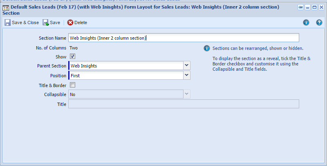Maximize the form layout window
Image resolution: width=327 pixels, height=166 pixels.
pyautogui.click(x=314, y=7)
